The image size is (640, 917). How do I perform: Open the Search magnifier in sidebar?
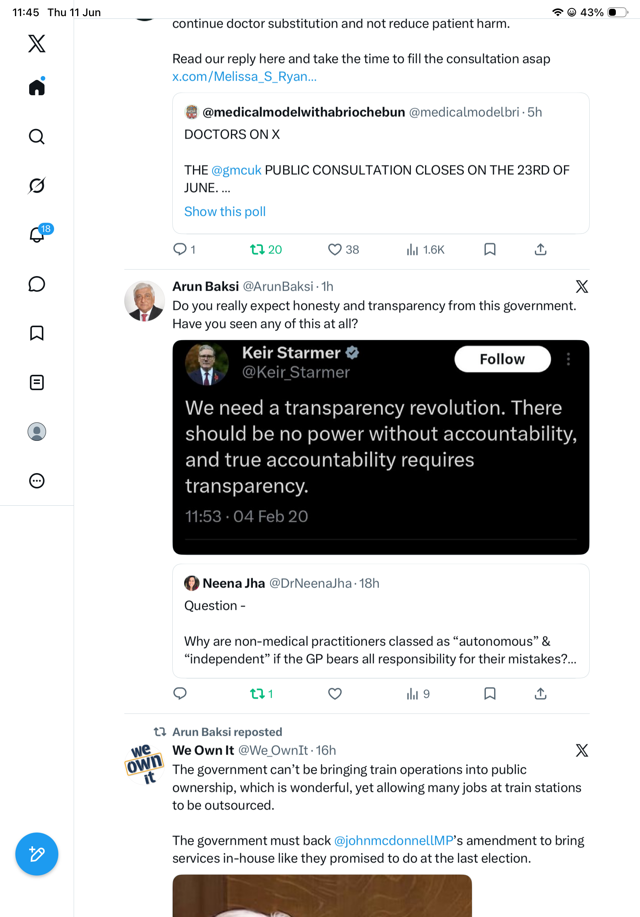point(37,137)
